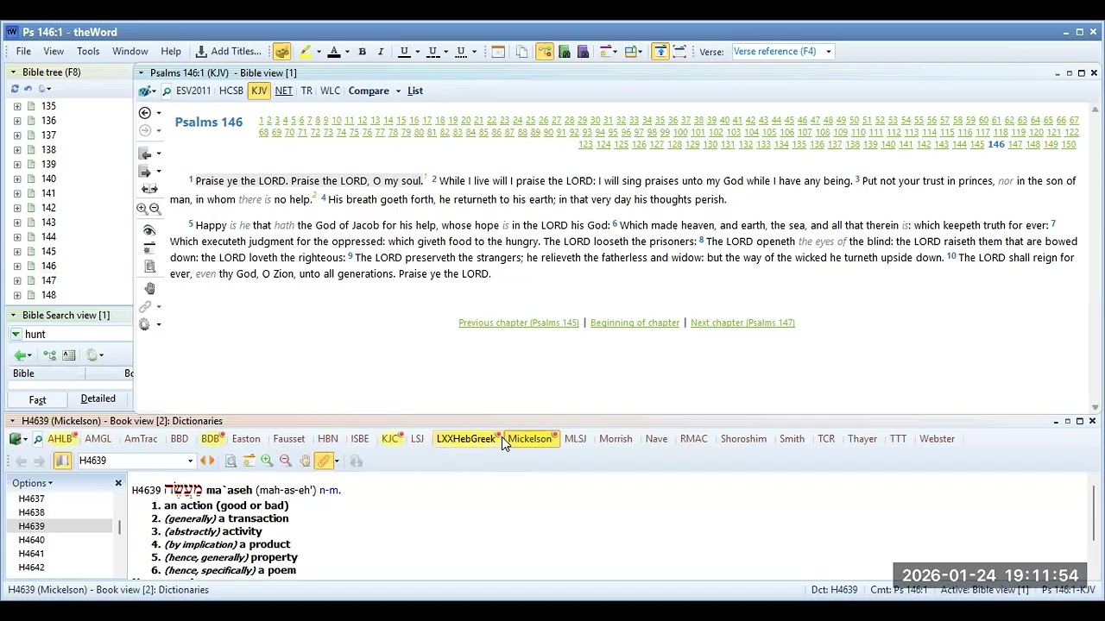The height and width of the screenshot is (621, 1105).
Task: Select the Detailed search tab
Action: click(x=98, y=398)
